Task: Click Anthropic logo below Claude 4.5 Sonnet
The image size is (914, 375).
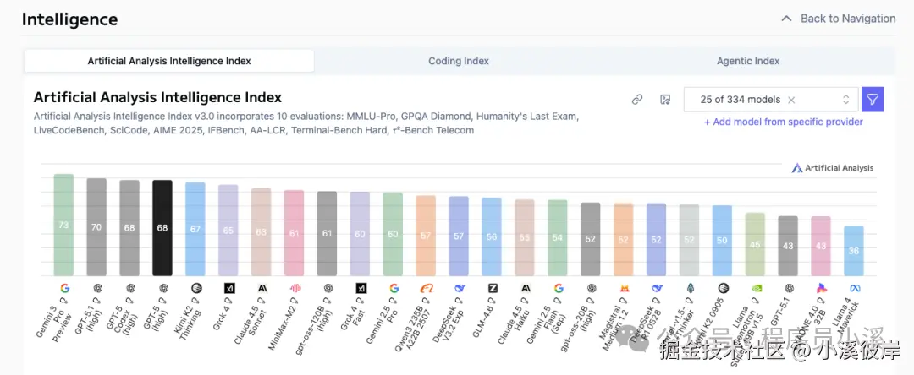Action: (x=262, y=288)
